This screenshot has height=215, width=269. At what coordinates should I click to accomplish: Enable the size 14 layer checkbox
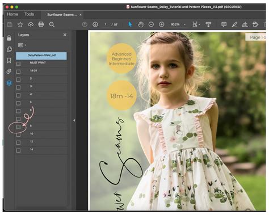point(18,150)
